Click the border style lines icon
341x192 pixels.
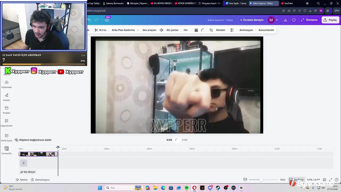pos(196,30)
